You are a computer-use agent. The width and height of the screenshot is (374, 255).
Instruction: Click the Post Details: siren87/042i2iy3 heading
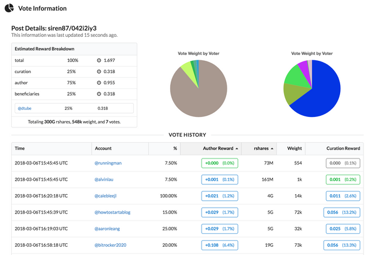(54, 28)
